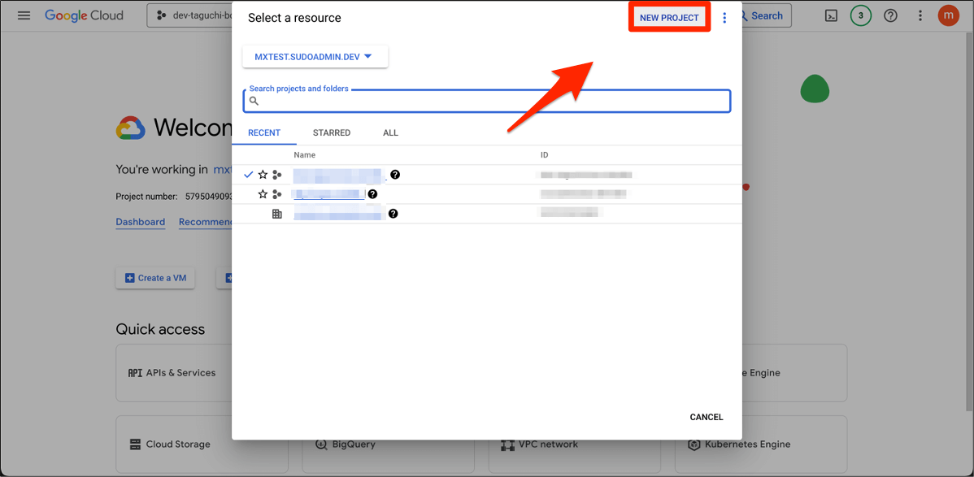Star the first project in list

pyautogui.click(x=263, y=175)
